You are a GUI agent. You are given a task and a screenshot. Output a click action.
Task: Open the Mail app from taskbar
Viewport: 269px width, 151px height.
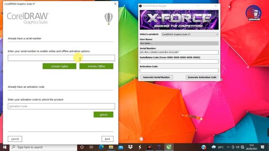[x=121, y=147]
